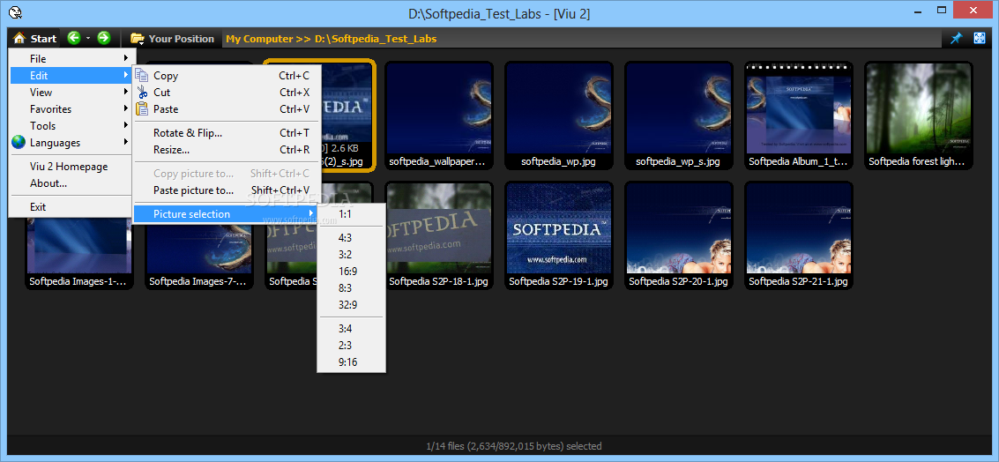Select the Softpedia S2P-18-1.jpg thumbnail

point(438,235)
